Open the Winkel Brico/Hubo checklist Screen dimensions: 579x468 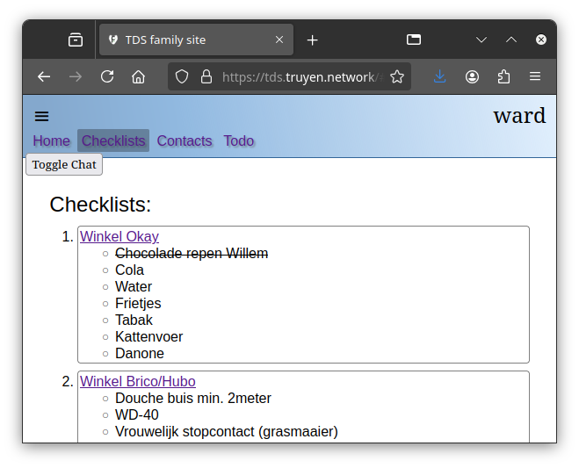coord(138,381)
